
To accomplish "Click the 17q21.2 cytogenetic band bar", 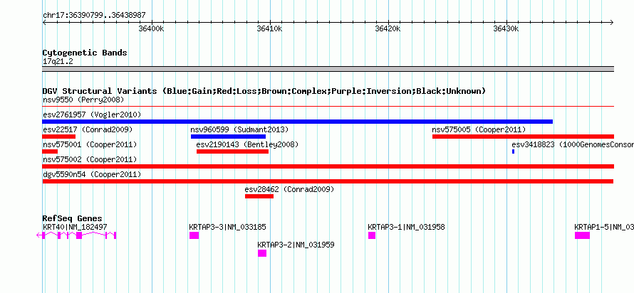I will [328, 69].
